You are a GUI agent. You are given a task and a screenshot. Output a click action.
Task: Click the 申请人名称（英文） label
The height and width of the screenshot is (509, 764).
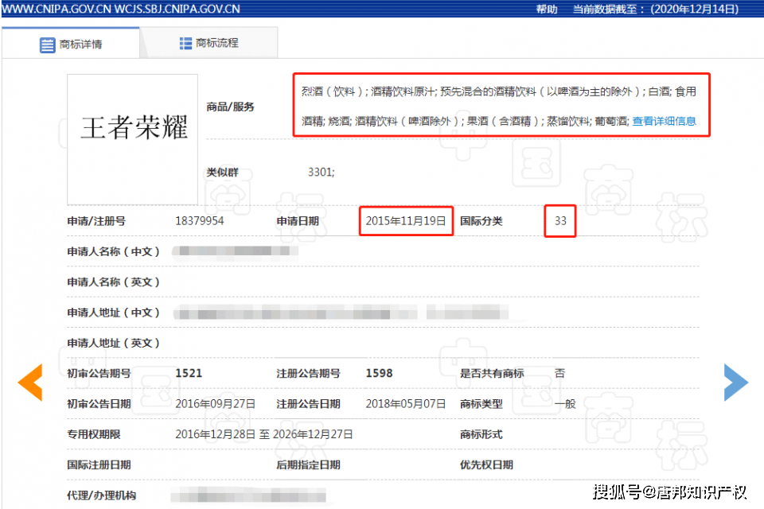click(x=114, y=282)
